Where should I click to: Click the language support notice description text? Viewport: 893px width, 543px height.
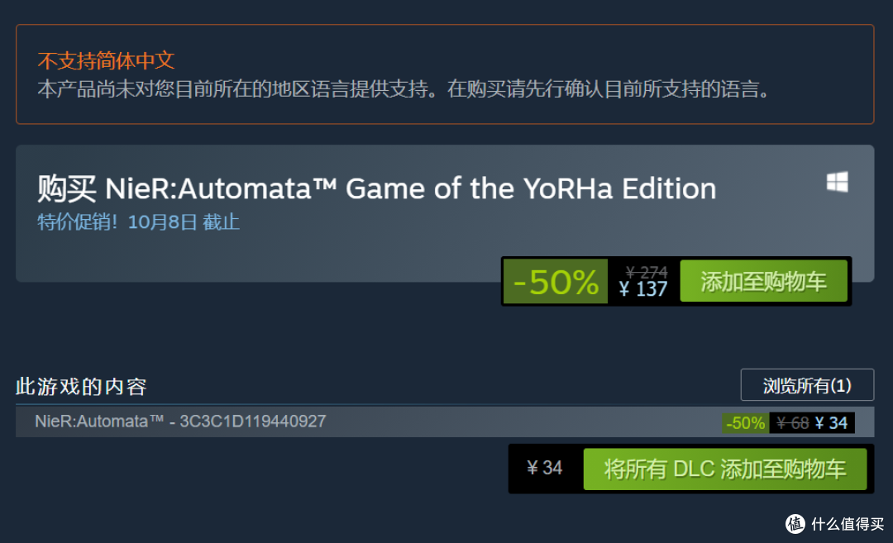(x=404, y=89)
